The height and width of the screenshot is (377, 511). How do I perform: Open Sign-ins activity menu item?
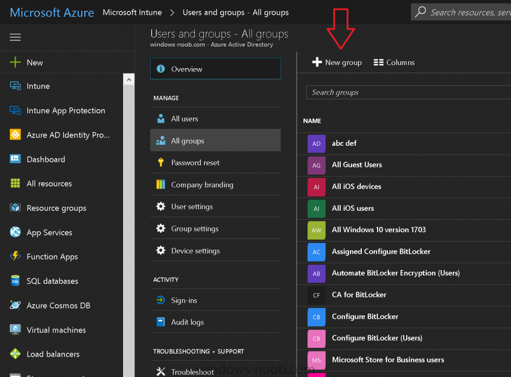click(x=216, y=300)
